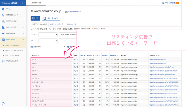Select the PC device button

35,18
